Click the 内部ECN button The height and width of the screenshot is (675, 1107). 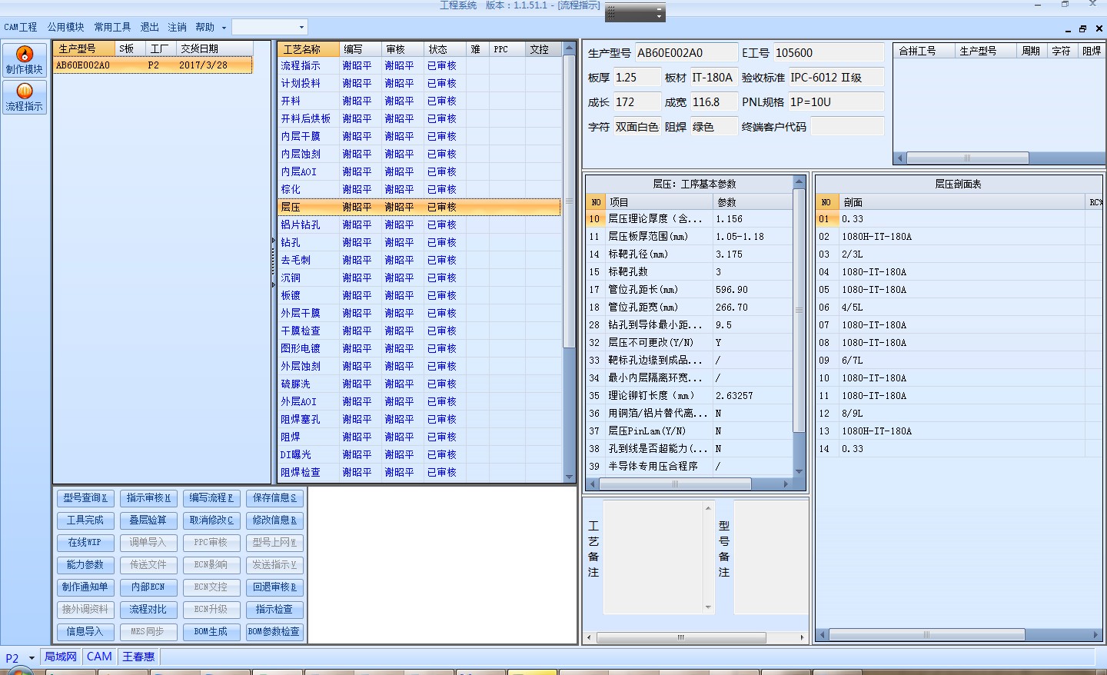pyautogui.click(x=148, y=587)
